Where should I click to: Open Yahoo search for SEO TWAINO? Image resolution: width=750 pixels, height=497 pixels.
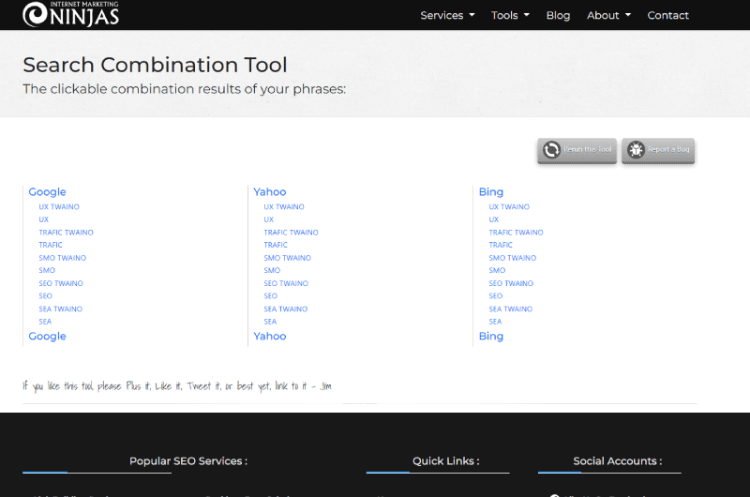coord(286,283)
